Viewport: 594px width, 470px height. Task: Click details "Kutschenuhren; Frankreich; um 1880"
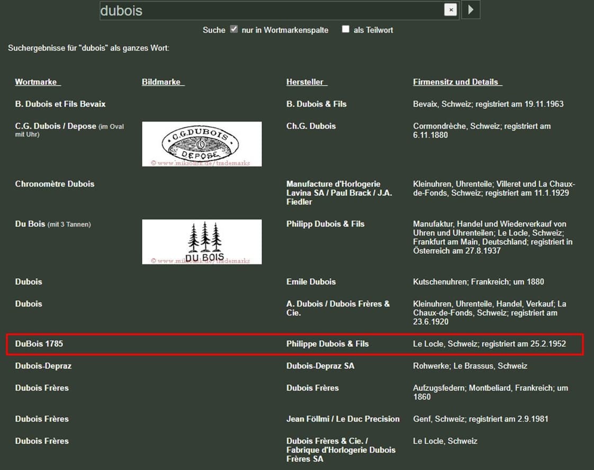pos(479,282)
